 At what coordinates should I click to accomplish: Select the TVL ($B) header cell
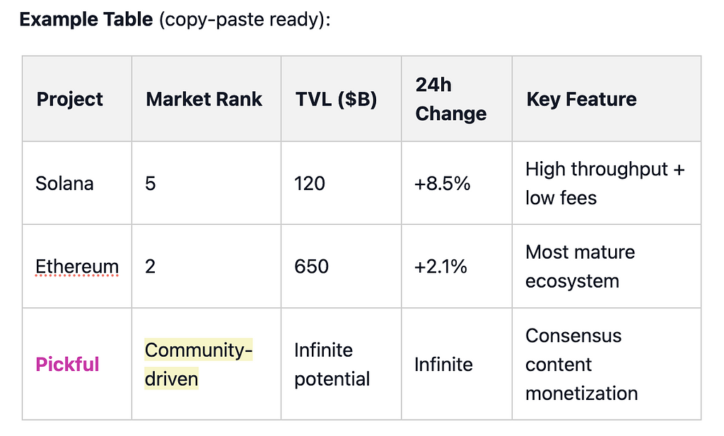336,99
